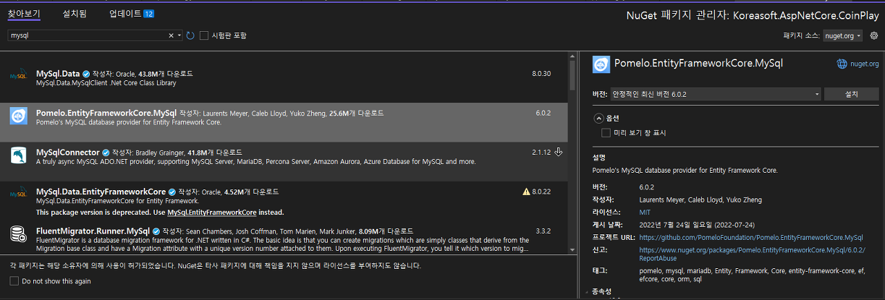Follow the MySql.EntityFrameworkCore replacement link
The width and height of the screenshot is (885, 300).
click(212, 212)
